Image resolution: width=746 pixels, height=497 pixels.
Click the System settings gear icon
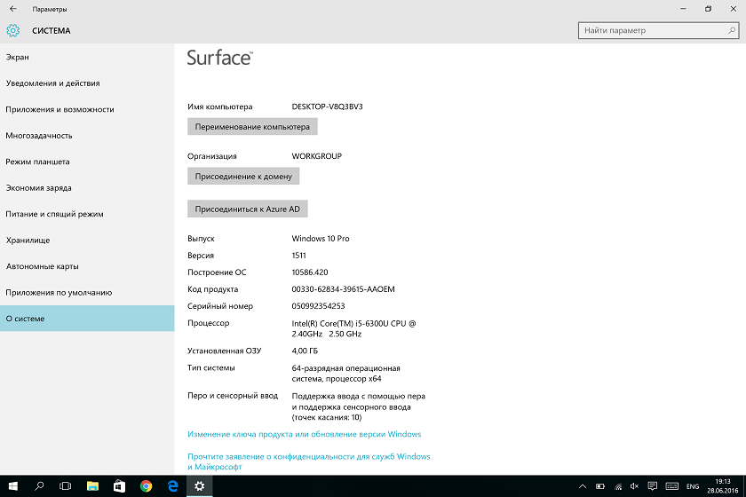[x=12, y=30]
